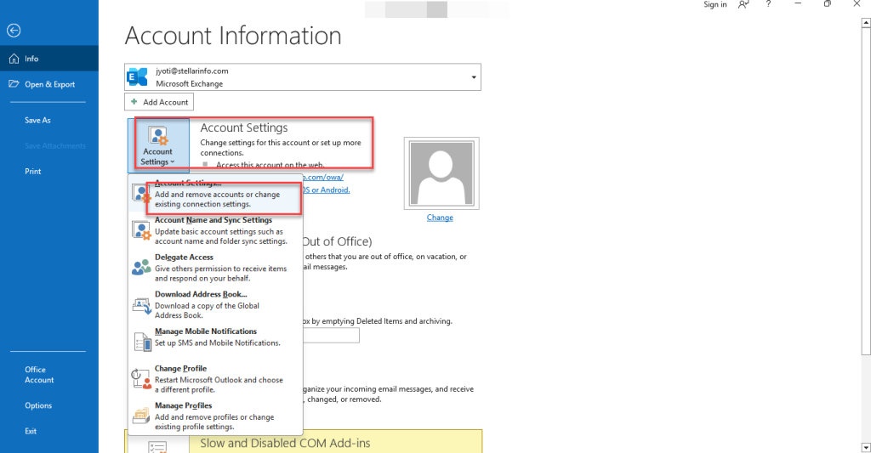
Task: Click the Slow and Disabled COM Add-ins heading
Action: [285, 443]
